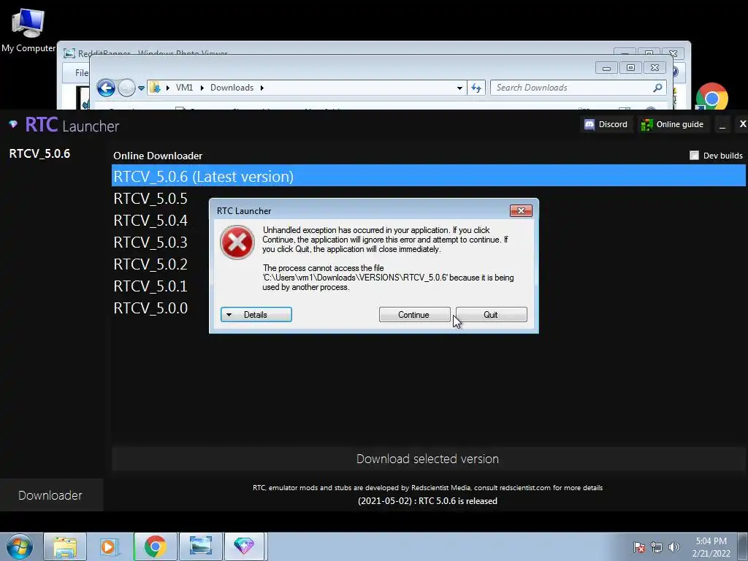Maximize the Downloads Explorer window
Viewport: 748px width, 561px height.
(630, 68)
